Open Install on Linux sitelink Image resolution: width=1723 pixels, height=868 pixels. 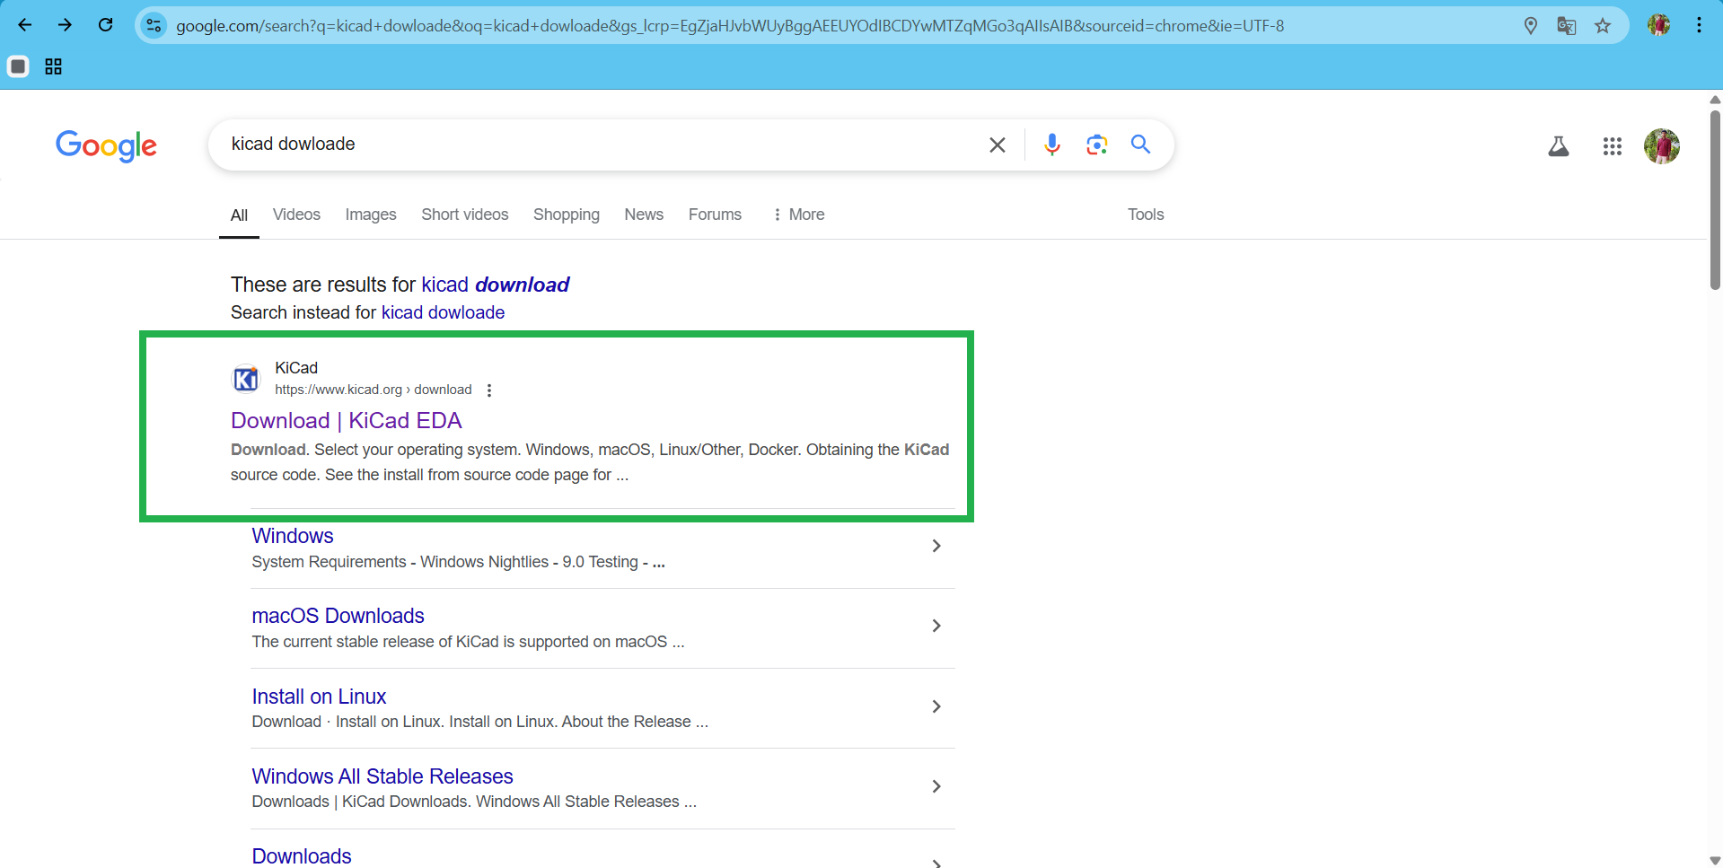click(x=319, y=697)
